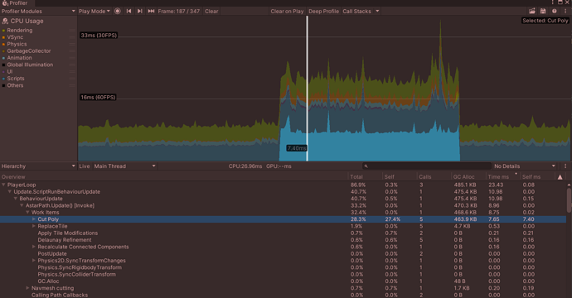The height and width of the screenshot is (298, 572).
Task: Click the white selected-frame marker line
Action: [x=308, y=89]
